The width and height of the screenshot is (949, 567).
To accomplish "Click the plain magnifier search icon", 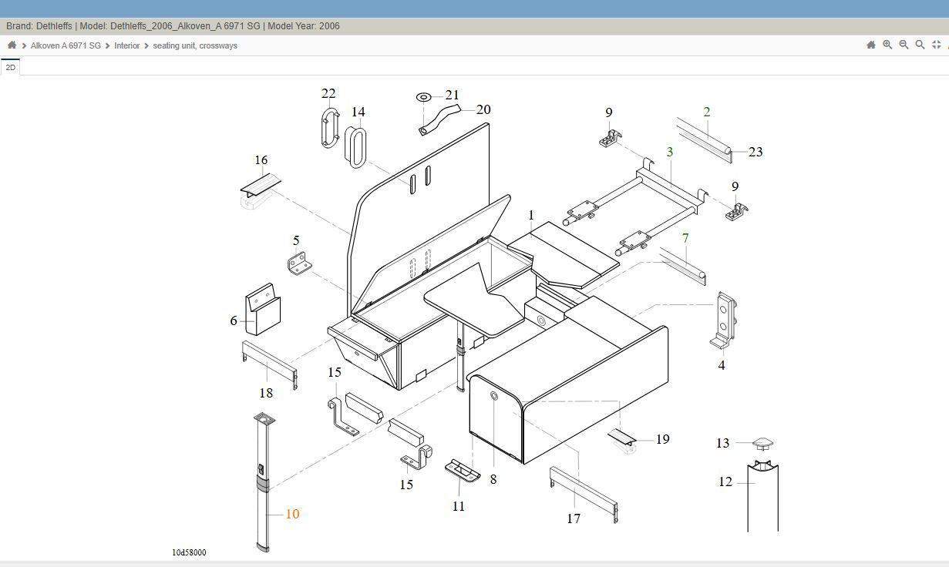I will click(920, 45).
